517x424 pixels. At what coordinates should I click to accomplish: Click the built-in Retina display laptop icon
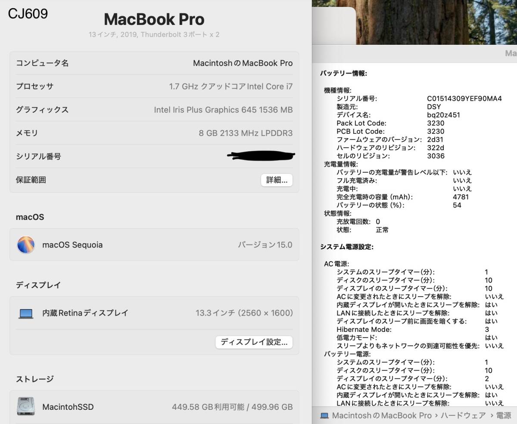[x=26, y=313]
